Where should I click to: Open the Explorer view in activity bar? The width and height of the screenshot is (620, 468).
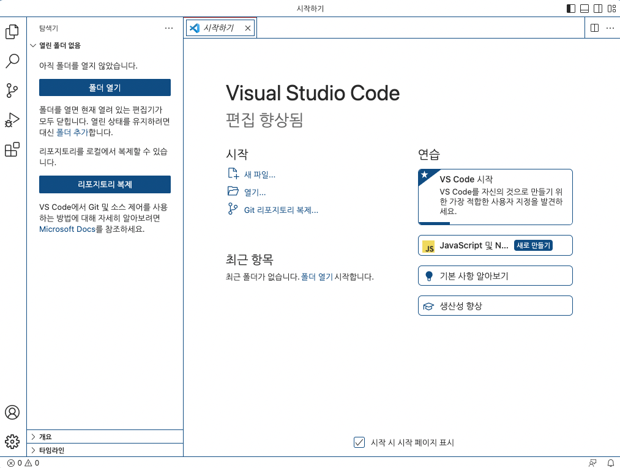[12, 32]
